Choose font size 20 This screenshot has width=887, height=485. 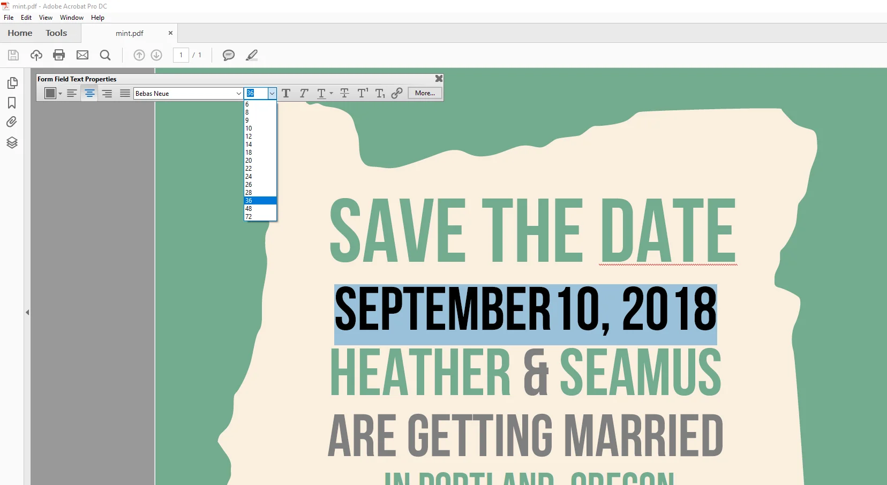coord(260,161)
